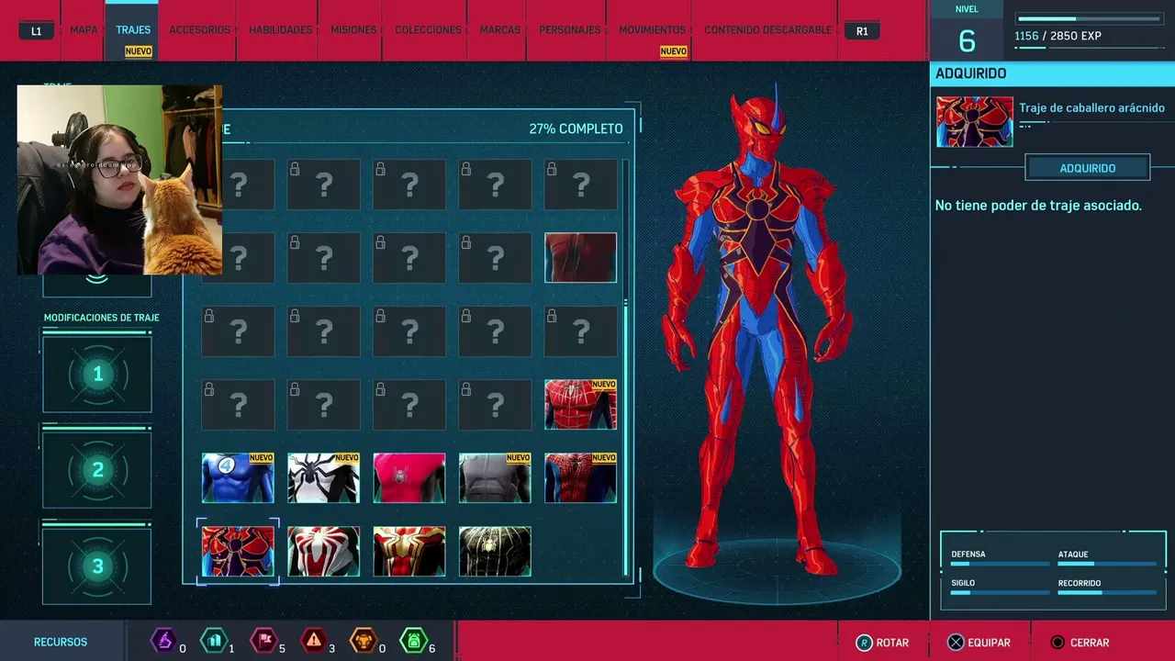Click the RECORRIDO stat bar
1175x661 pixels.
[1106, 593]
